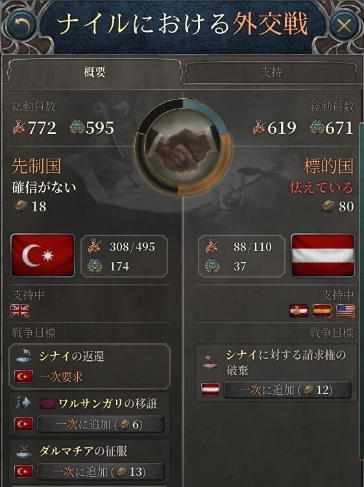Click the ワルサンガリ transfer war goal icon
Screen dimensions: 364x487
pos(24,403)
